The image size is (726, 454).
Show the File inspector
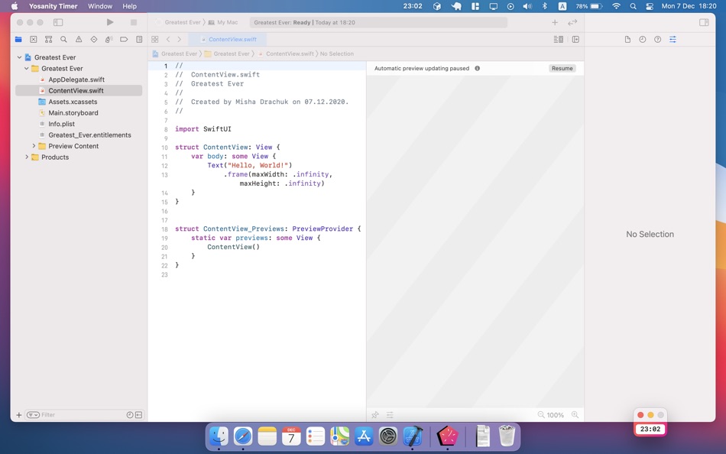tap(627, 40)
